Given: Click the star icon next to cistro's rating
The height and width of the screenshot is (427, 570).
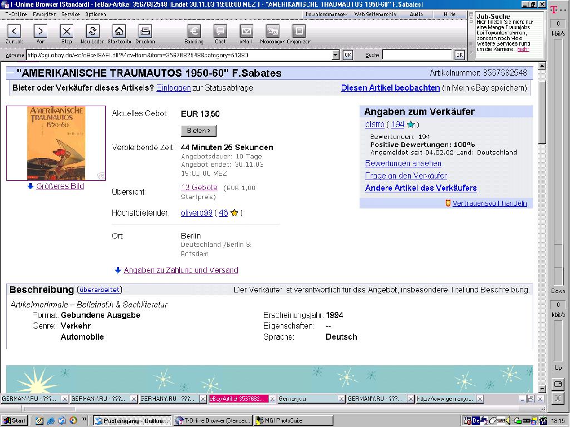Looking at the screenshot, I should click(411, 125).
